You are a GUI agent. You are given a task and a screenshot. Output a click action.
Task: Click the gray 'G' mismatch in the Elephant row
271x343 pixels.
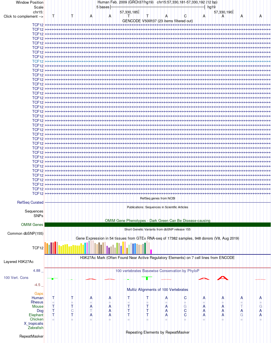coord(242,315)
